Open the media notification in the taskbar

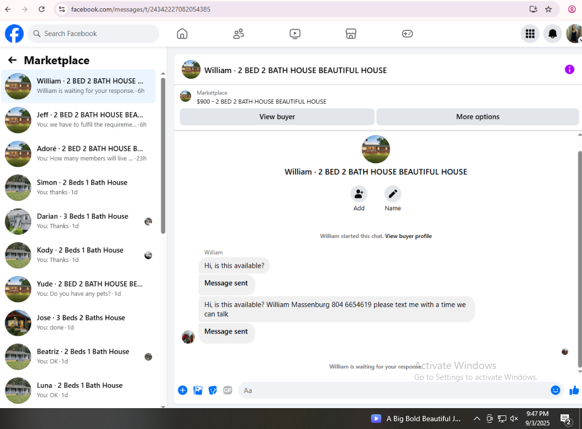pyautogui.click(x=416, y=419)
